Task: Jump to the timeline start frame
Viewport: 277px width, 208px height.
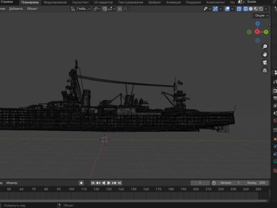Action: tap(93, 183)
